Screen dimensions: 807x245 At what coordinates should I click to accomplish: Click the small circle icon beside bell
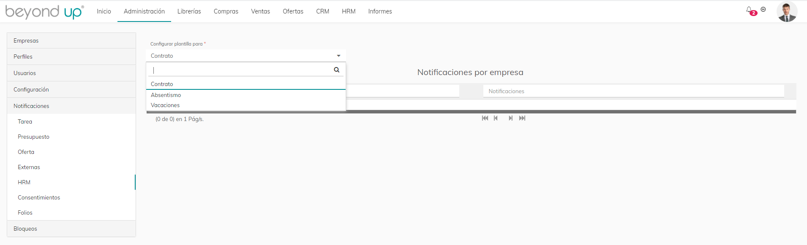[763, 9]
